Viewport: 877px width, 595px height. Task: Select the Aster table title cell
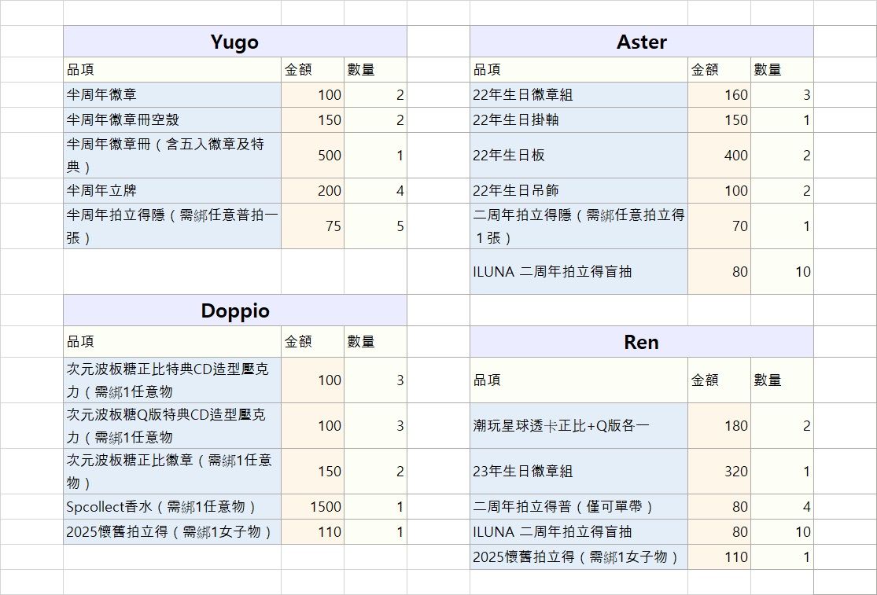[x=641, y=42]
